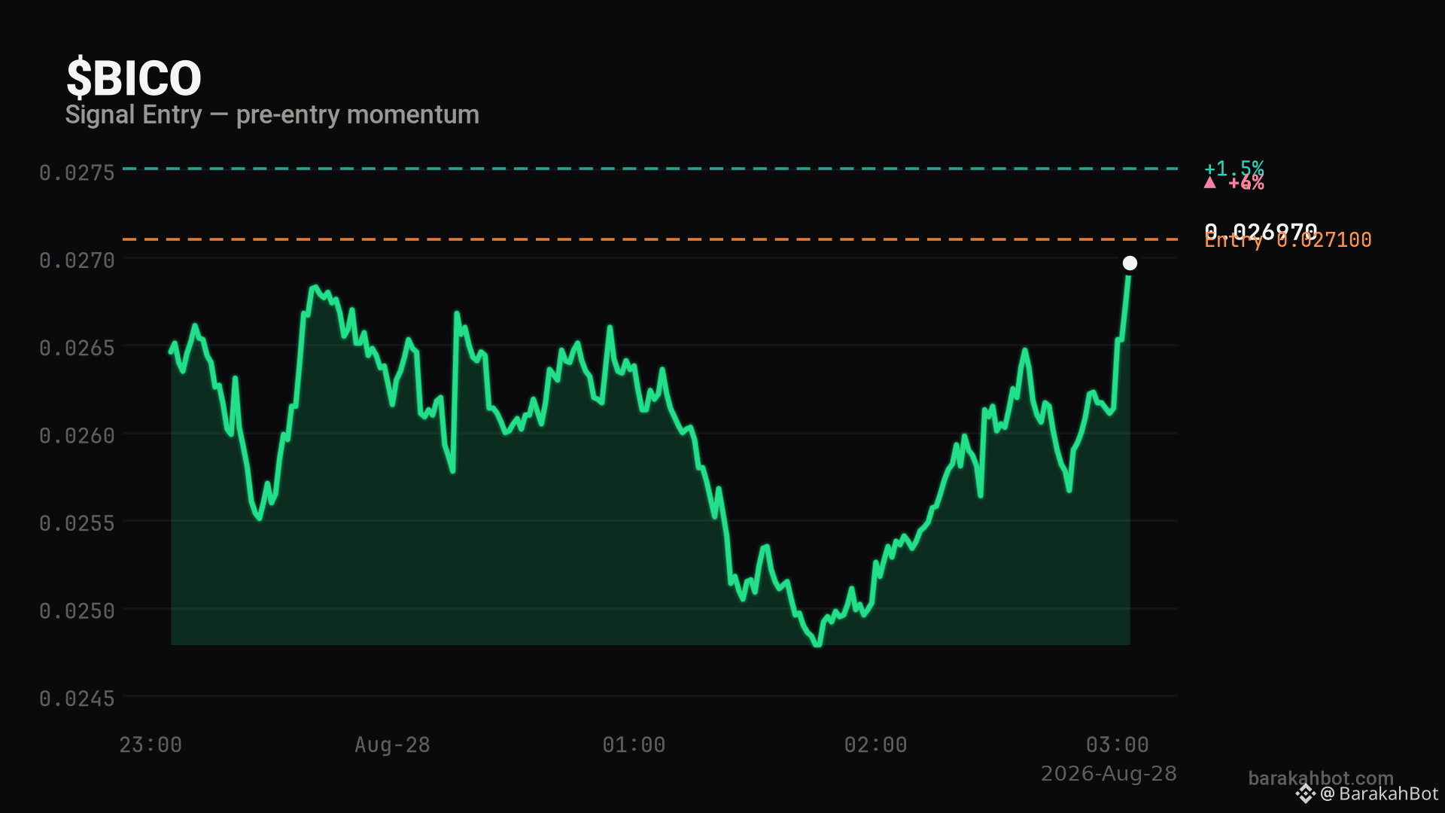Select the $BICO ticker title

[x=134, y=78]
